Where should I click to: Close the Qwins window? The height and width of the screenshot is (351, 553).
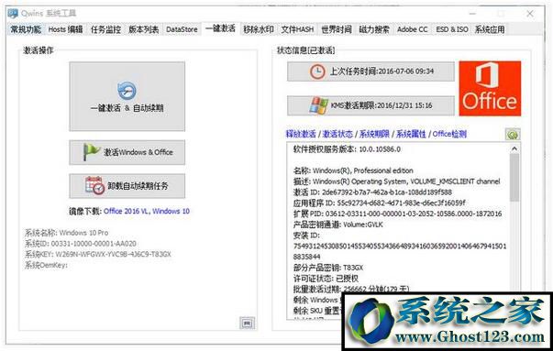coord(530,14)
